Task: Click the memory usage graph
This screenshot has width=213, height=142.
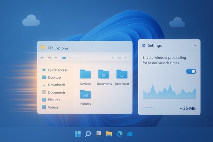Action: click(169, 91)
